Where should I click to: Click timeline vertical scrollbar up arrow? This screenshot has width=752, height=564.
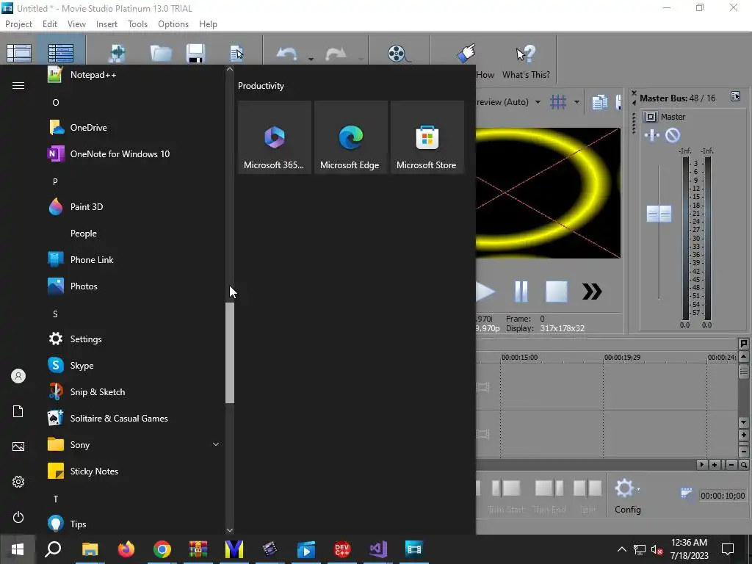click(x=743, y=356)
